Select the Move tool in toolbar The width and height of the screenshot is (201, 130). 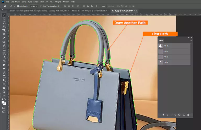[4, 15]
